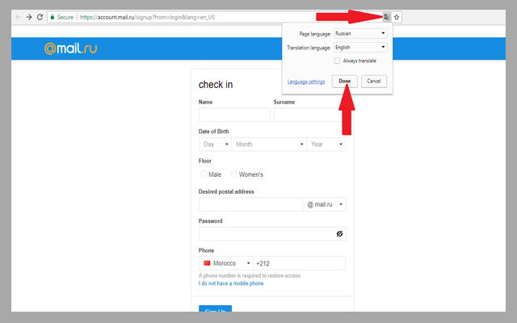The height and width of the screenshot is (323, 517).
Task: Reload the page with refresh icon
Action: [40, 16]
